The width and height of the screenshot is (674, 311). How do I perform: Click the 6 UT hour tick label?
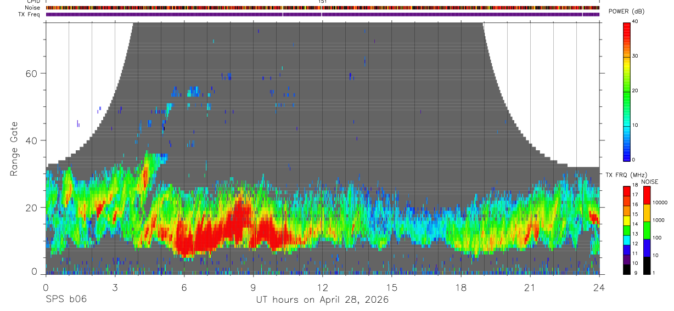(184, 287)
